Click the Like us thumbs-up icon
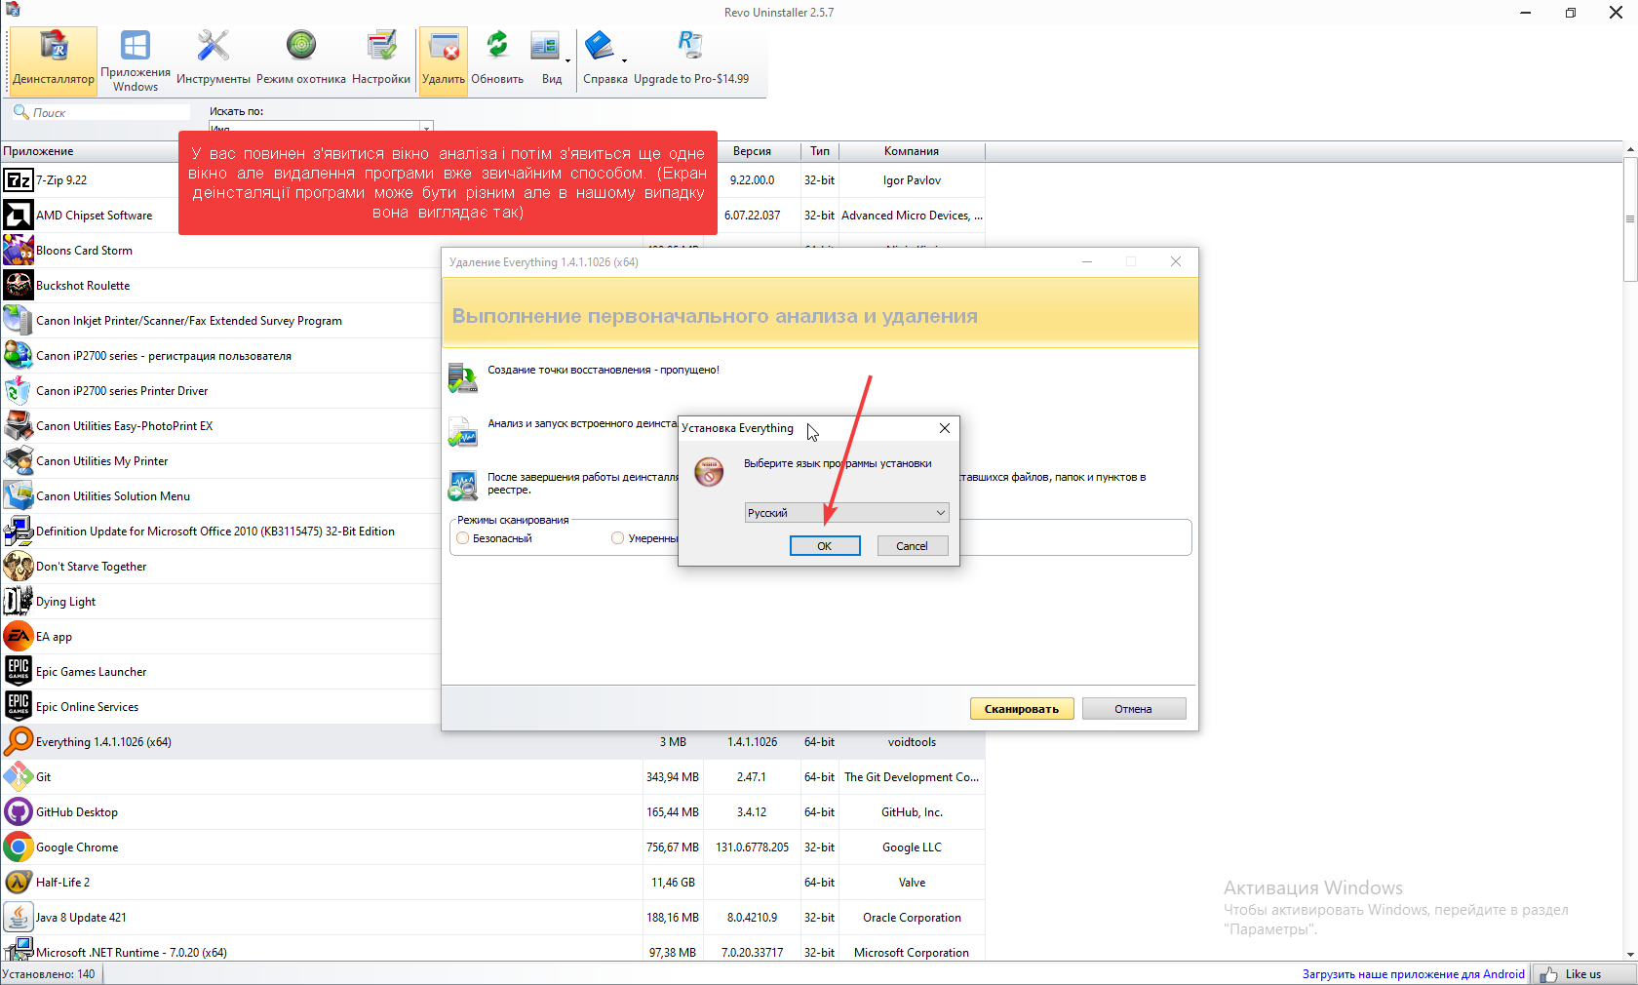This screenshot has width=1638, height=985. point(1548,974)
